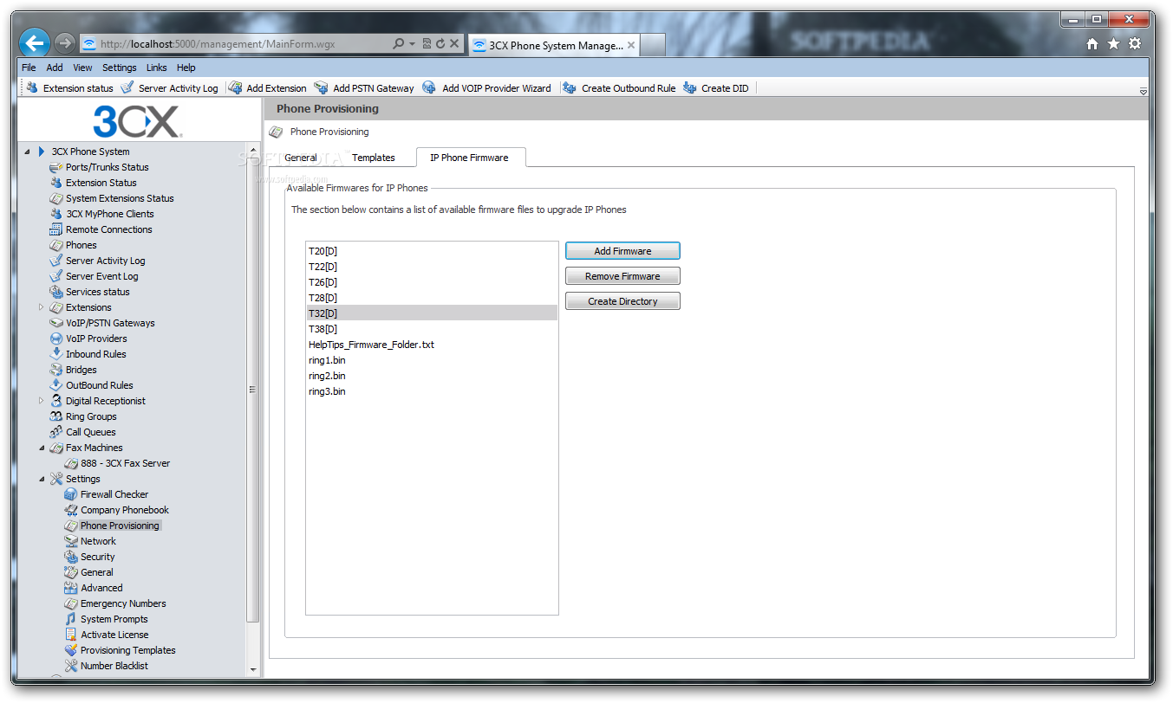
Task: Click the Add Extension toolbar icon
Action: (235, 87)
